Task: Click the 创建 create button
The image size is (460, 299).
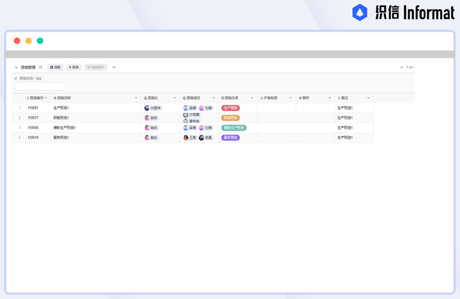Action: click(55, 68)
